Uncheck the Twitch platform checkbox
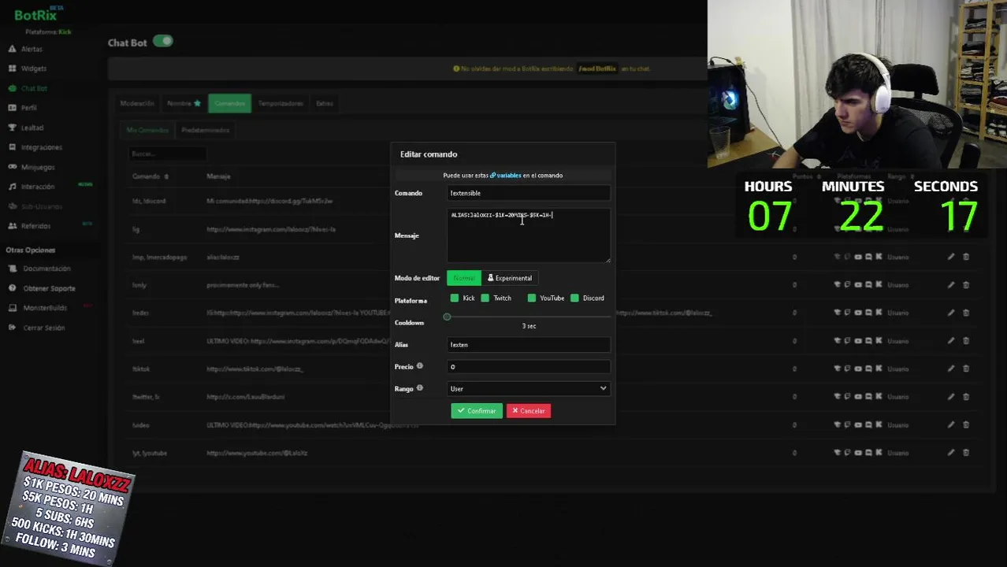The width and height of the screenshot is (1007, 567). [485, 298]
